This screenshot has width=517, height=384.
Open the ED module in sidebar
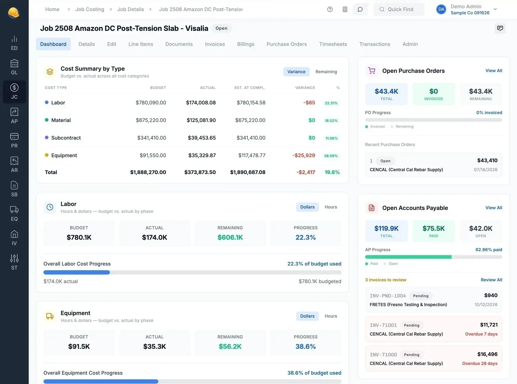tap(14, 43)
